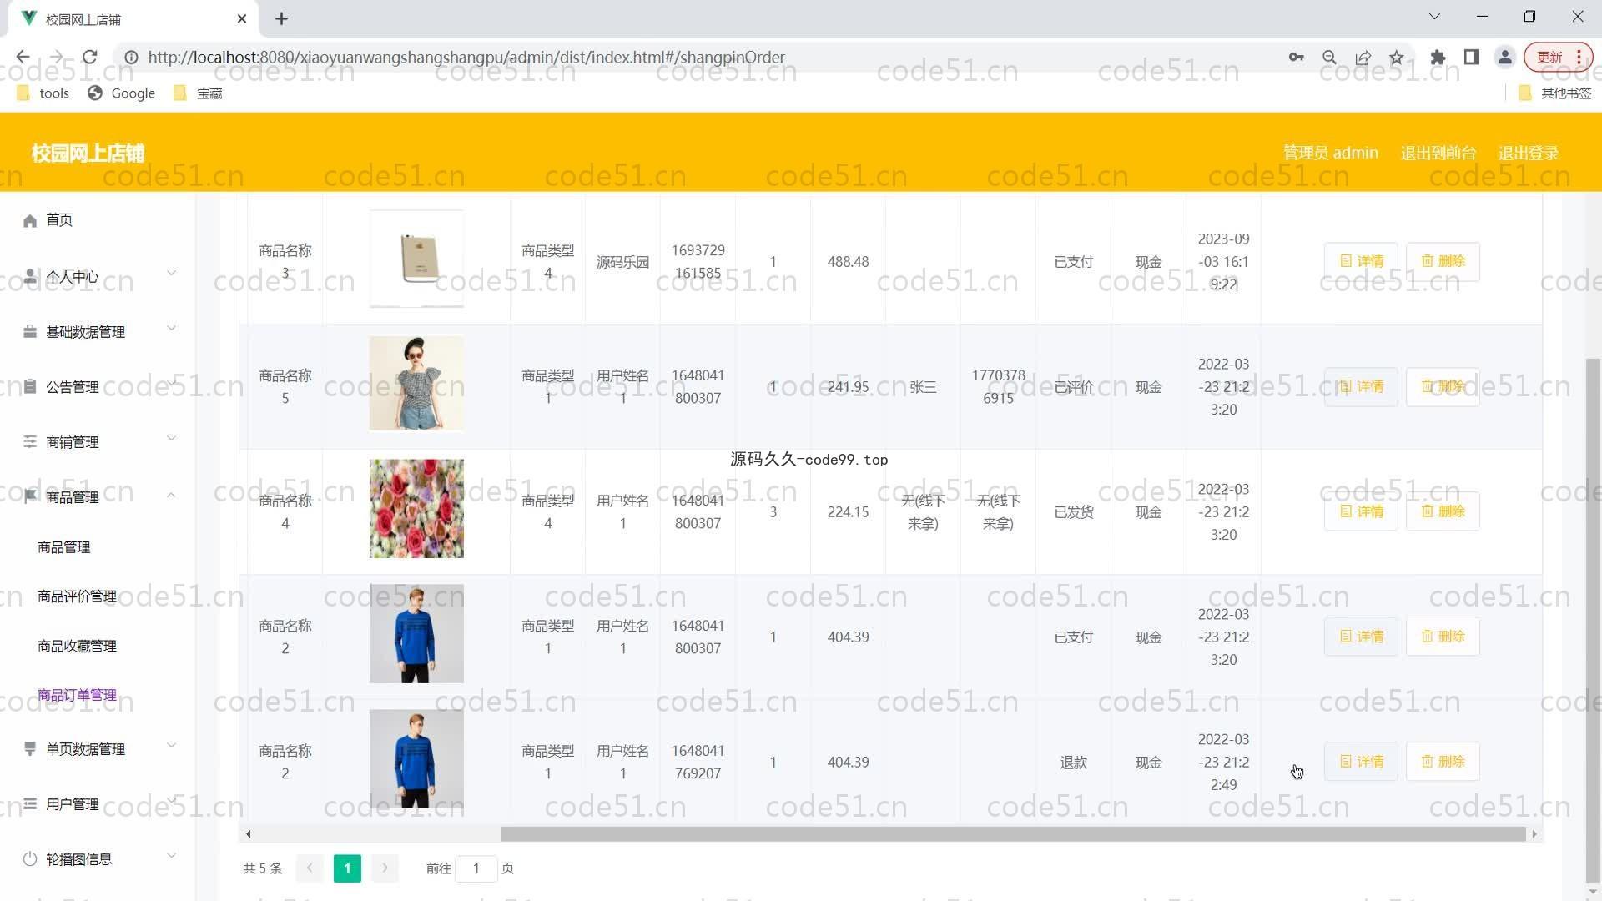Open the 宝藏 bookmark folder
Image resolution: width=1602 pixels, height=901 pixels.
coord(199,93)
